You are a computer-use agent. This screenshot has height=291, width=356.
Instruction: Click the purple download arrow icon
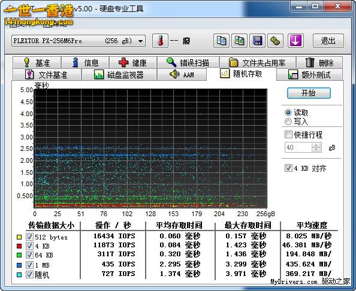(295, 41)
